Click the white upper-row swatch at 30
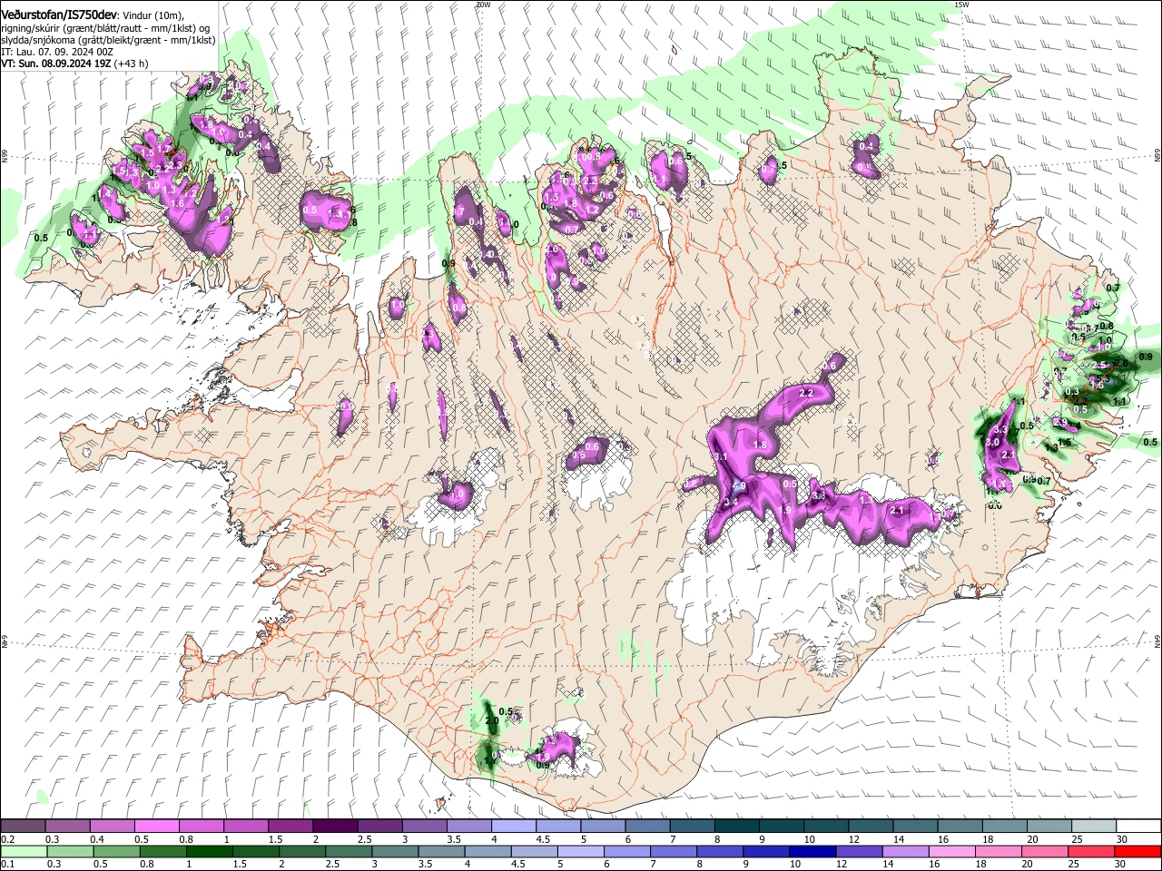This screenshot has width=1162, height=871. [1138, 827]
